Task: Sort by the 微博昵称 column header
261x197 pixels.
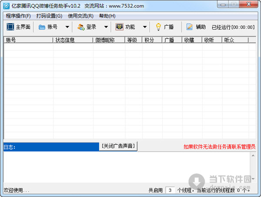Action: pyautogui.click(x=109, y=40)
